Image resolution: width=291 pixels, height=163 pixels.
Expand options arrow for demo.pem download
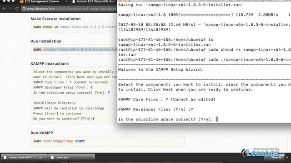[x=93, y=157]
